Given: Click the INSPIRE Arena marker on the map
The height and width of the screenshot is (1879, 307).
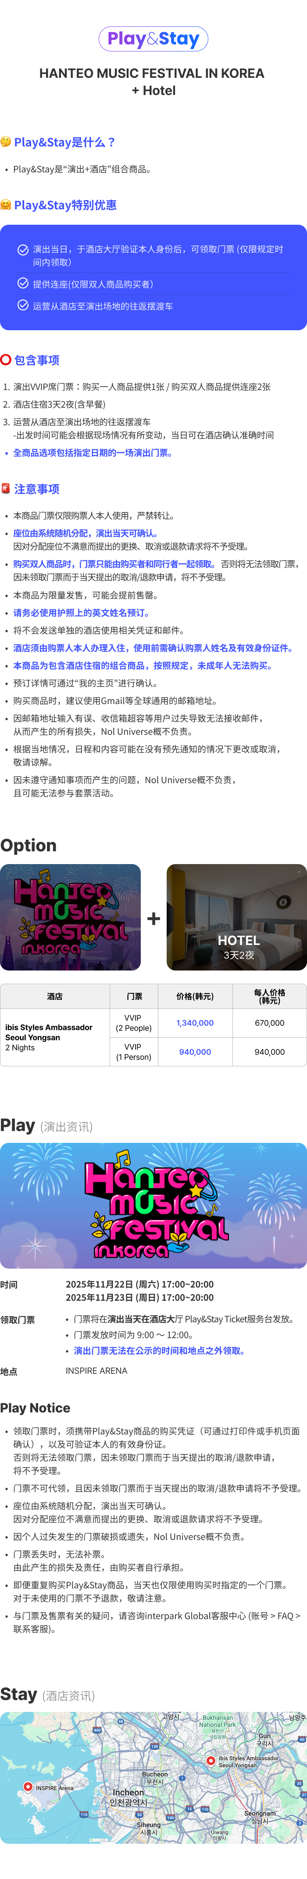Looking at the screenshot, I should 28,1786.
